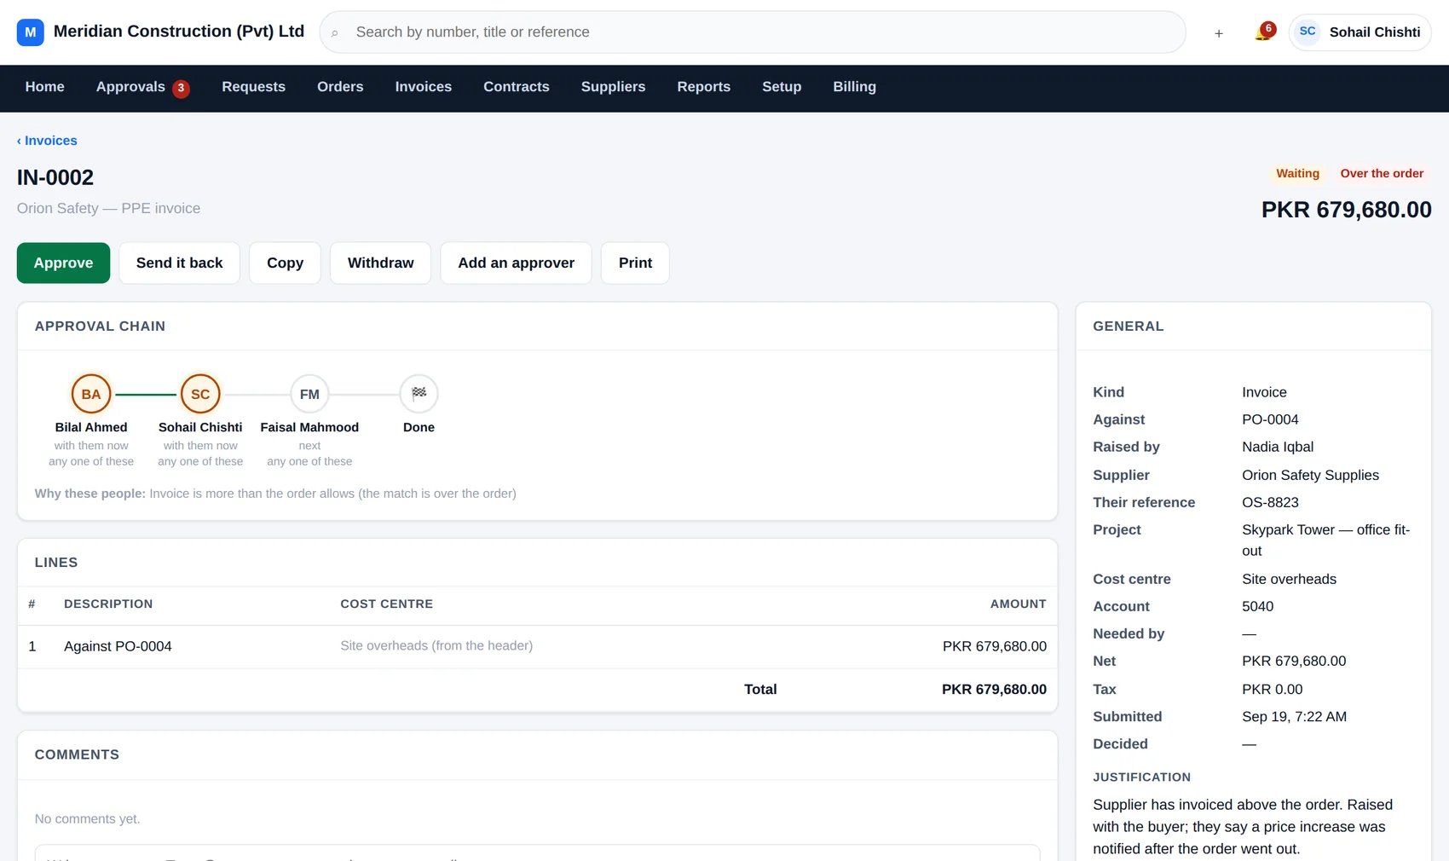Go back via Invoices breadcrumb link
1449x861 pixels.
click(x=47, y=141)
